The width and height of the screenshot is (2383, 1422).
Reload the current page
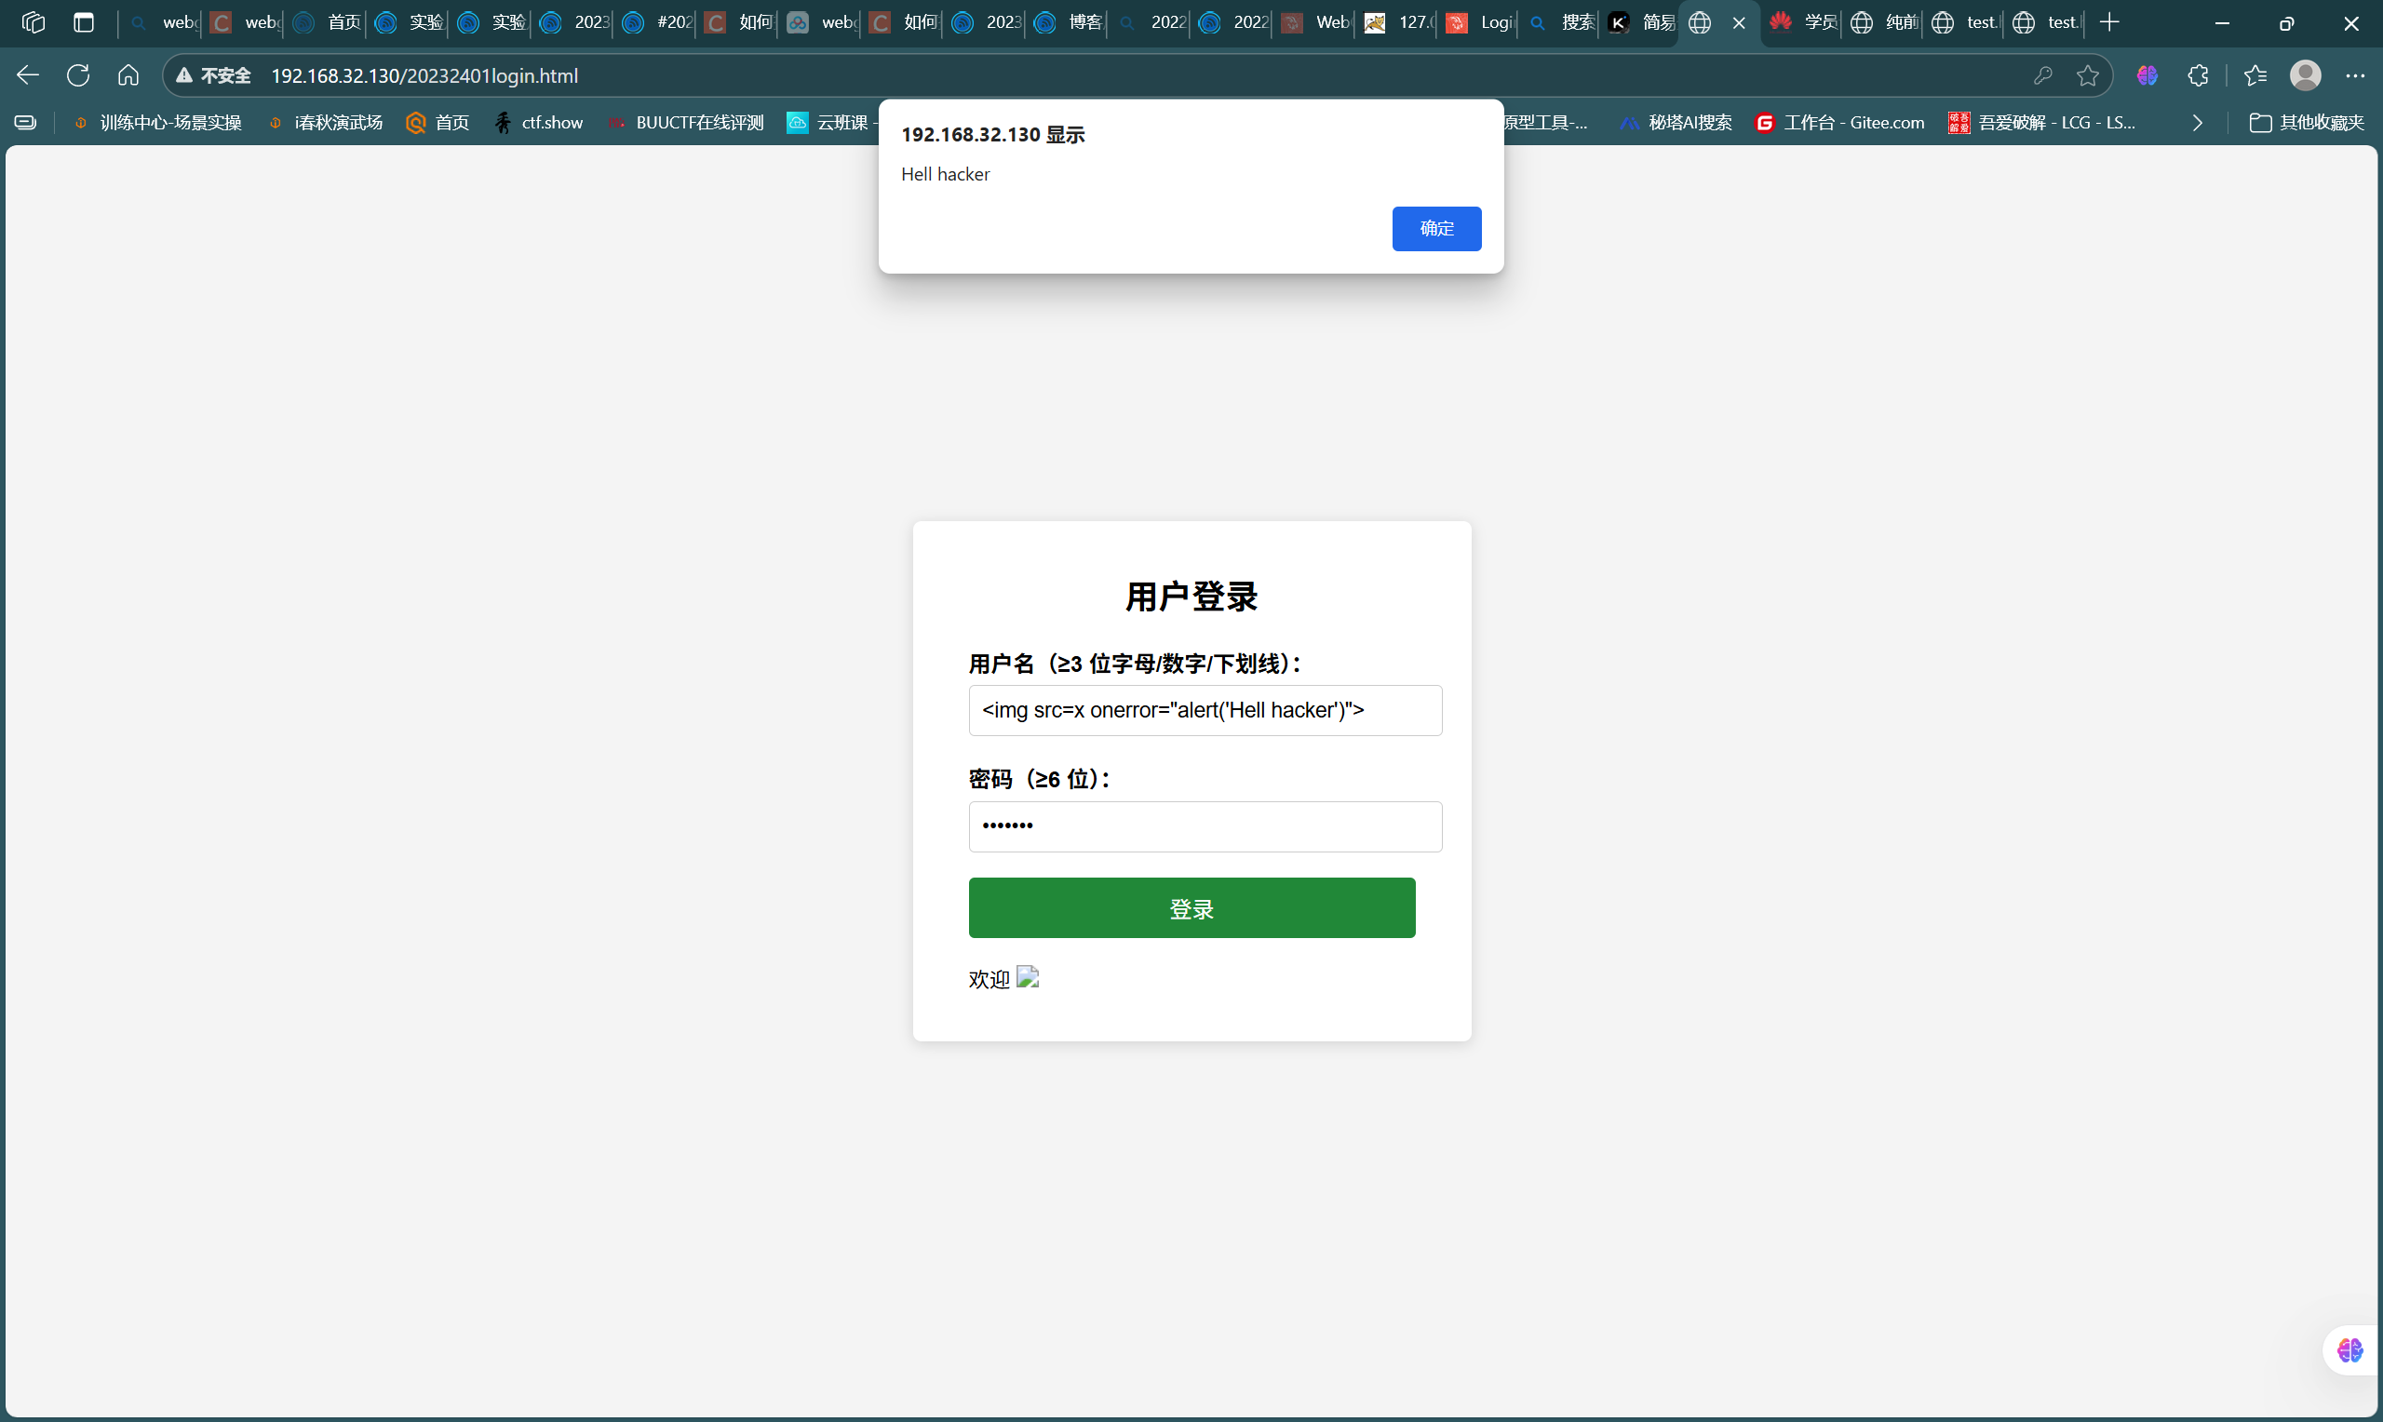pos(78,75)
